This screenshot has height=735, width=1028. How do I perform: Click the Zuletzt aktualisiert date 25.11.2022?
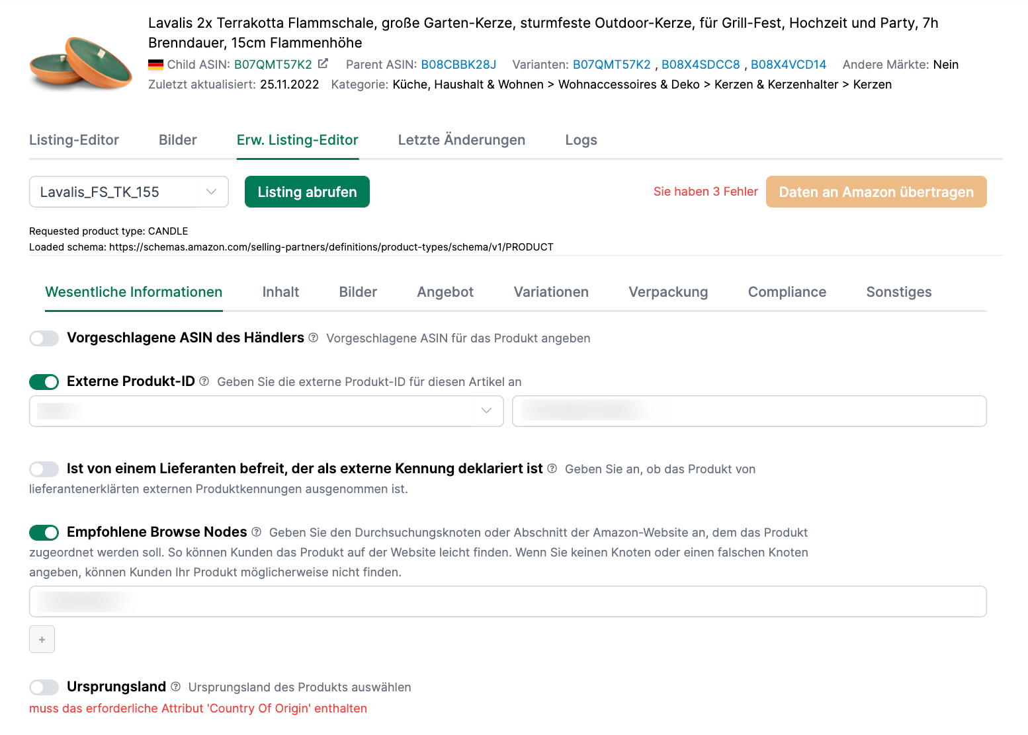coord(289,85)
